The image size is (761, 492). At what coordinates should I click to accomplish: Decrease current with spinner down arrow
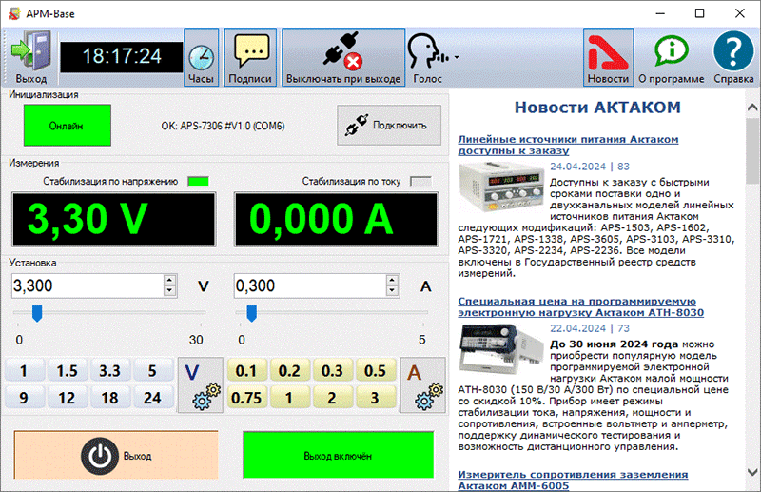[393, 291]
